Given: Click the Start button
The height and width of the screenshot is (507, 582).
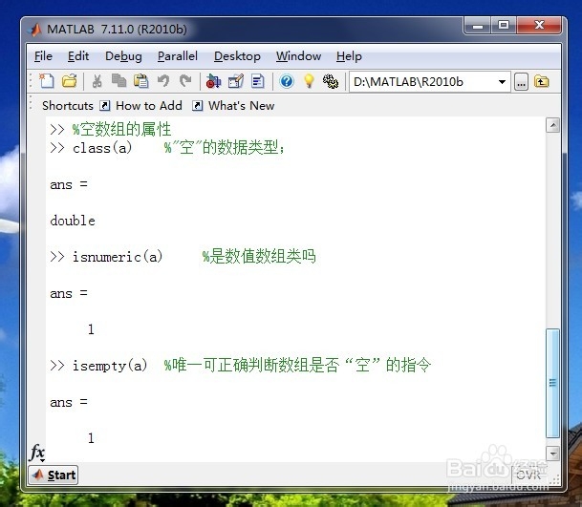Looking at the screenshot, I should pyautogui.click(x=54, y=475).
